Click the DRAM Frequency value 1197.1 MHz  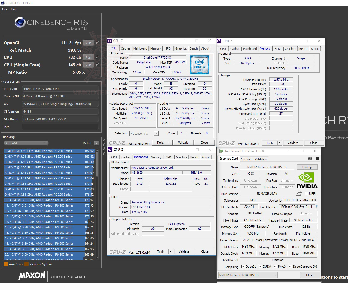(281, 79)
